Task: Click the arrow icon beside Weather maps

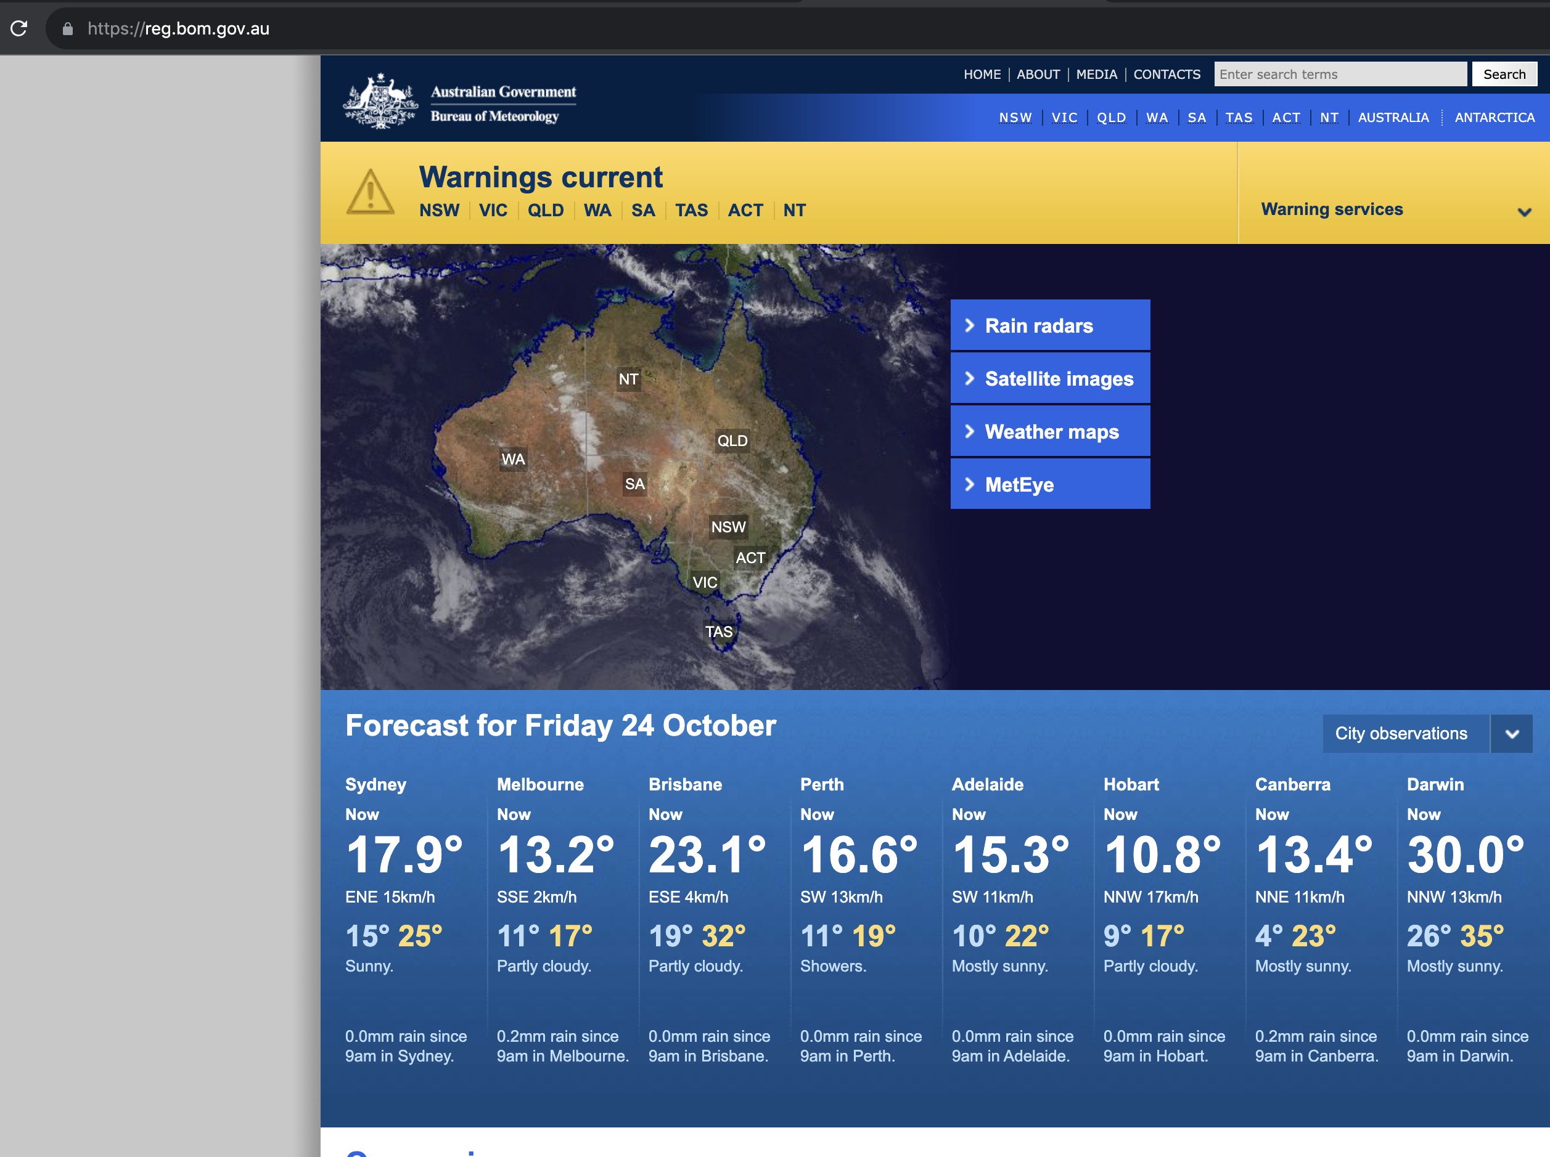Action: 970,431
